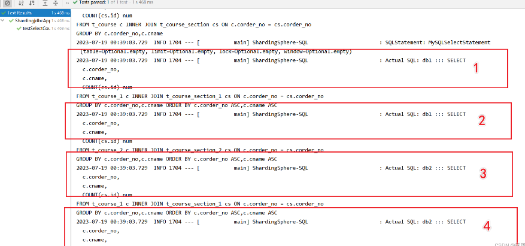Sort tests alphabetically in the toolbar

coord(21,3)
